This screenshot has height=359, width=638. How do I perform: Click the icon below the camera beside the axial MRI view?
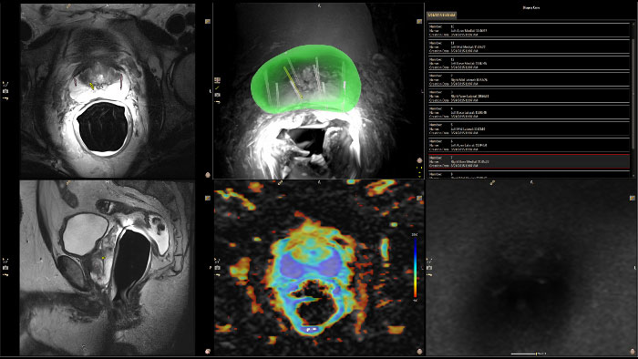(x=5, y=98)
